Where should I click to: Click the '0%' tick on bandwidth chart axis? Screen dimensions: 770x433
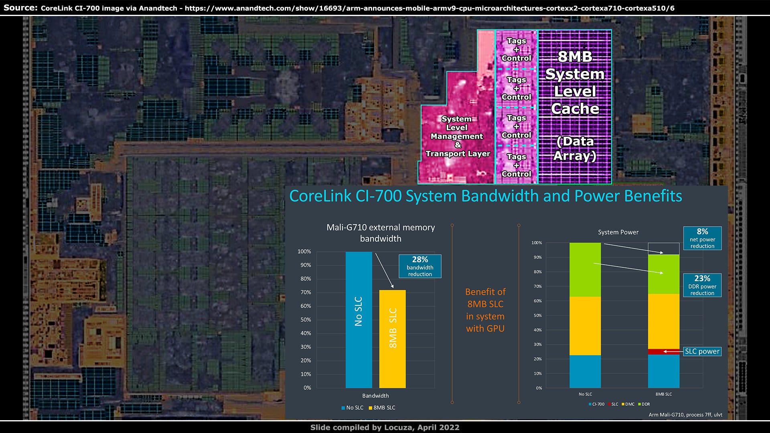click(x=307, y=388)
